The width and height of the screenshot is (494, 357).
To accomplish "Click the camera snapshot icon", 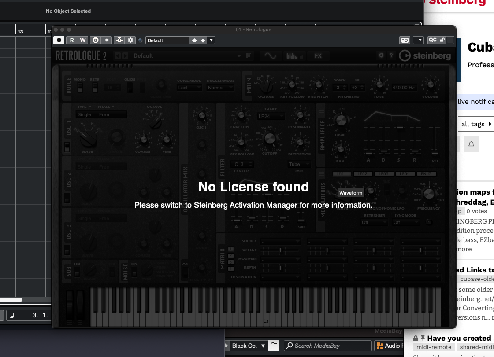I will click(405, 40).
